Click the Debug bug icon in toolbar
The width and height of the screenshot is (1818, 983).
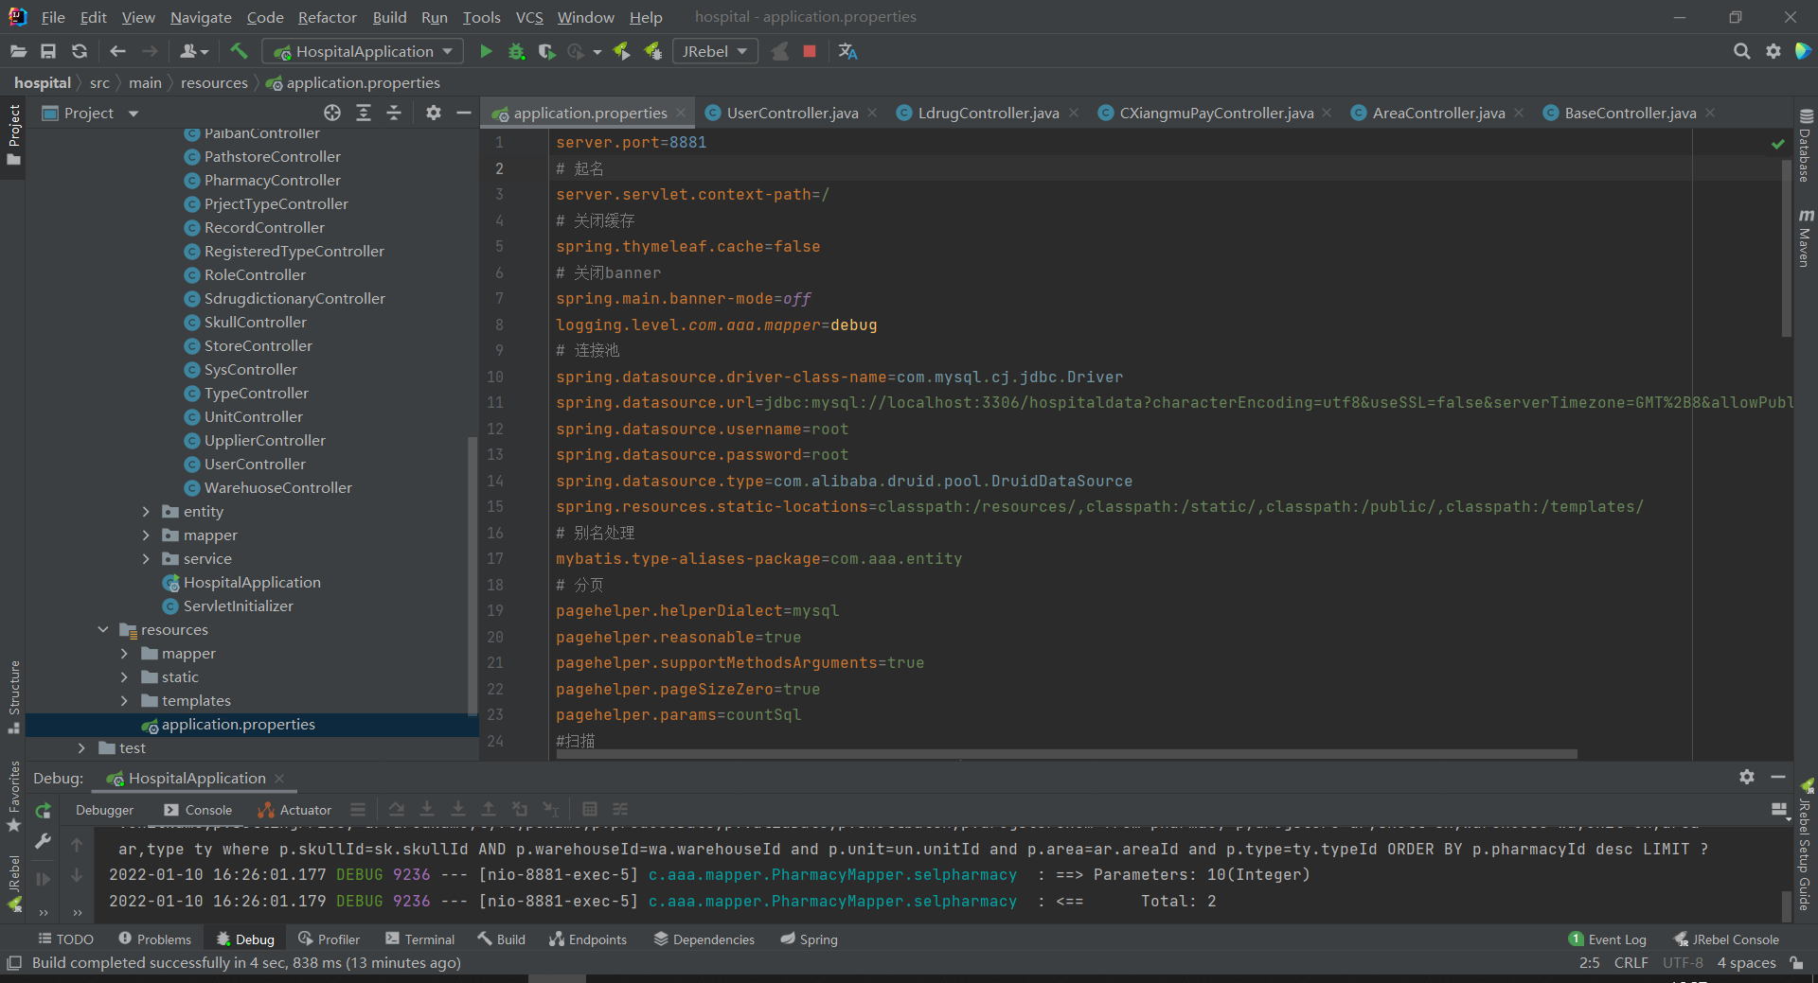[516, 51]
